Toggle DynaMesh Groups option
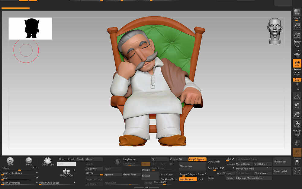302x189 pixels. pos(230,164)
